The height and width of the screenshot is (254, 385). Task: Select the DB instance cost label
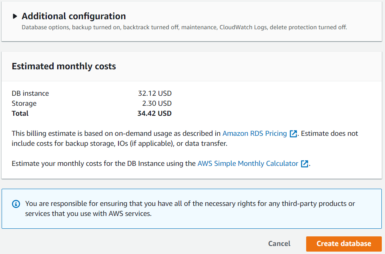[x=30, y=93]
